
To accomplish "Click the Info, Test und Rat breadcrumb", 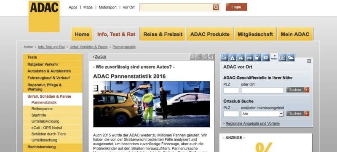I will click(x=51, y=47).
